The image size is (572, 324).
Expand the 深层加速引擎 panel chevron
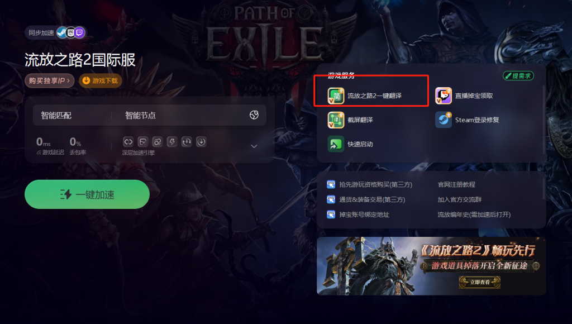[x=254, y=146]
